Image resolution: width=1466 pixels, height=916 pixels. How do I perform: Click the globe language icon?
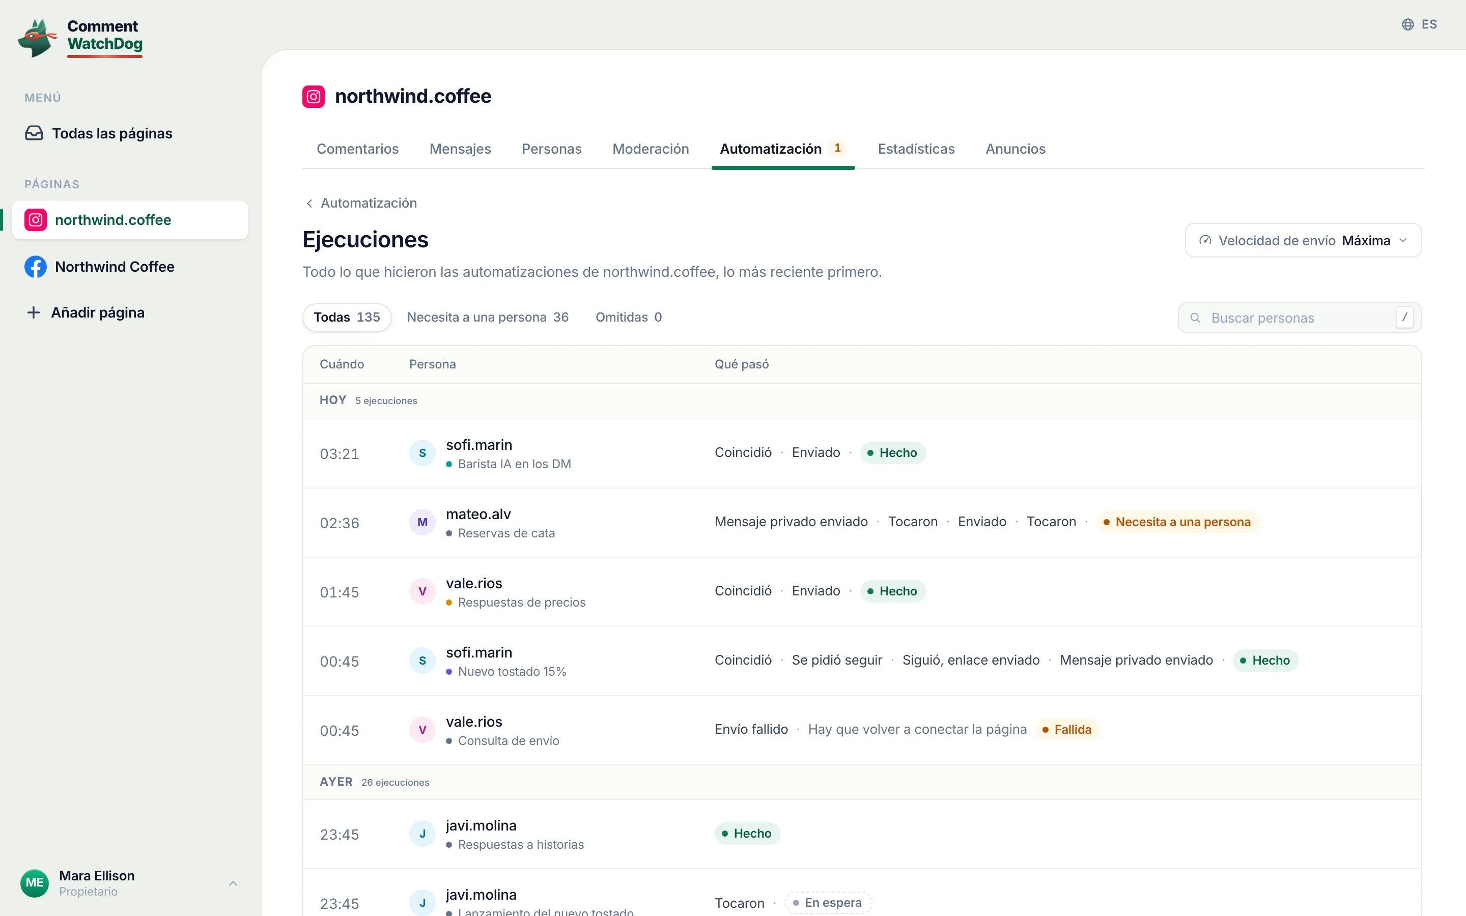tap(1407, 24)
